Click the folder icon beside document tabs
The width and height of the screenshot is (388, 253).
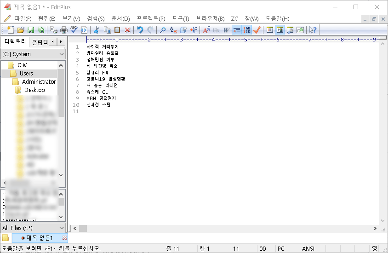[6, 238]
